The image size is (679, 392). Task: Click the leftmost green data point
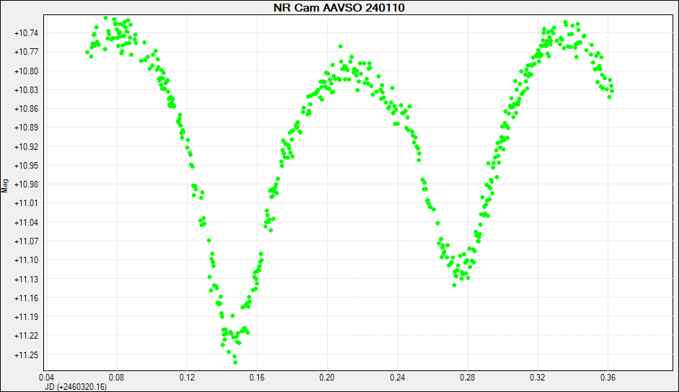coord(87,52)
